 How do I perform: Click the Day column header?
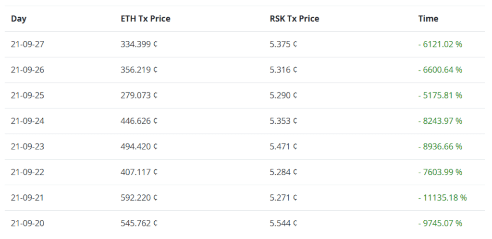point(19,19)
